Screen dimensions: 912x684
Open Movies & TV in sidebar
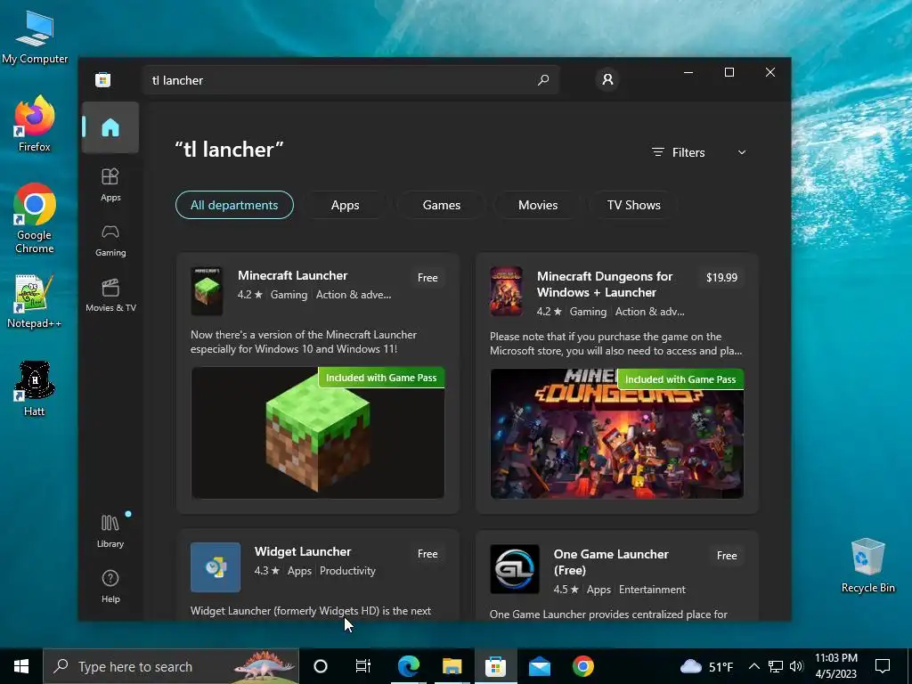[110, 296]
